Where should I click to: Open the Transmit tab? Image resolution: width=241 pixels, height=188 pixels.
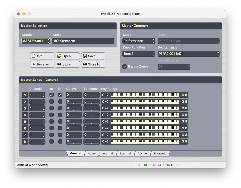point(160,154)
